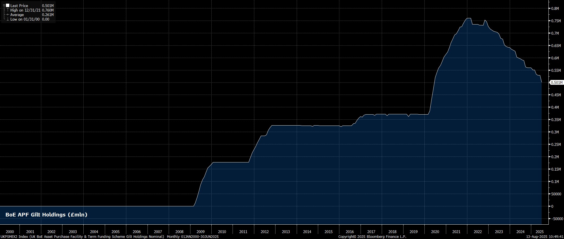Click the High marker icon in legend
This screenshot has width=564, height=239.
click(8, 10)
